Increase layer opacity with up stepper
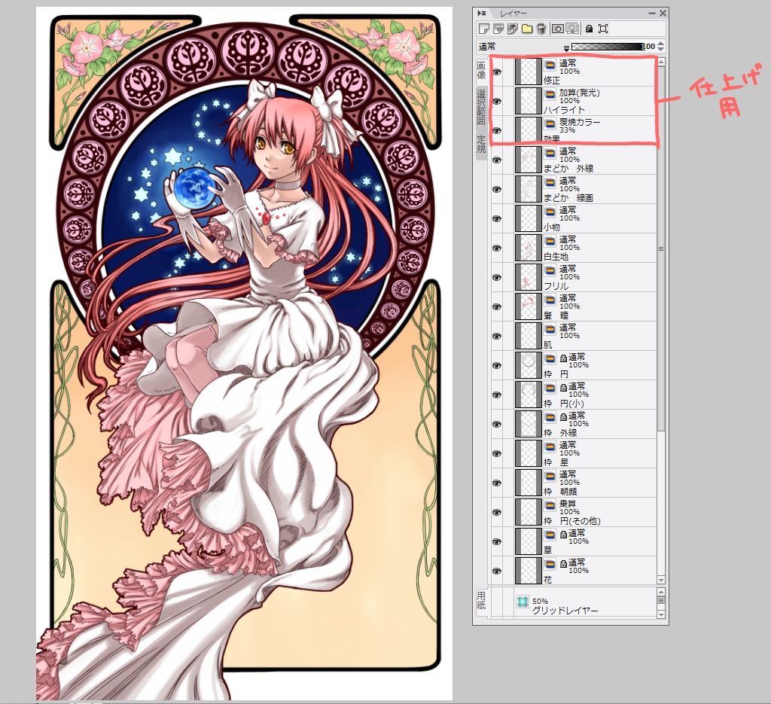This screenshot has height=704, width=771. pyautogui.click(x=660, y=44)
